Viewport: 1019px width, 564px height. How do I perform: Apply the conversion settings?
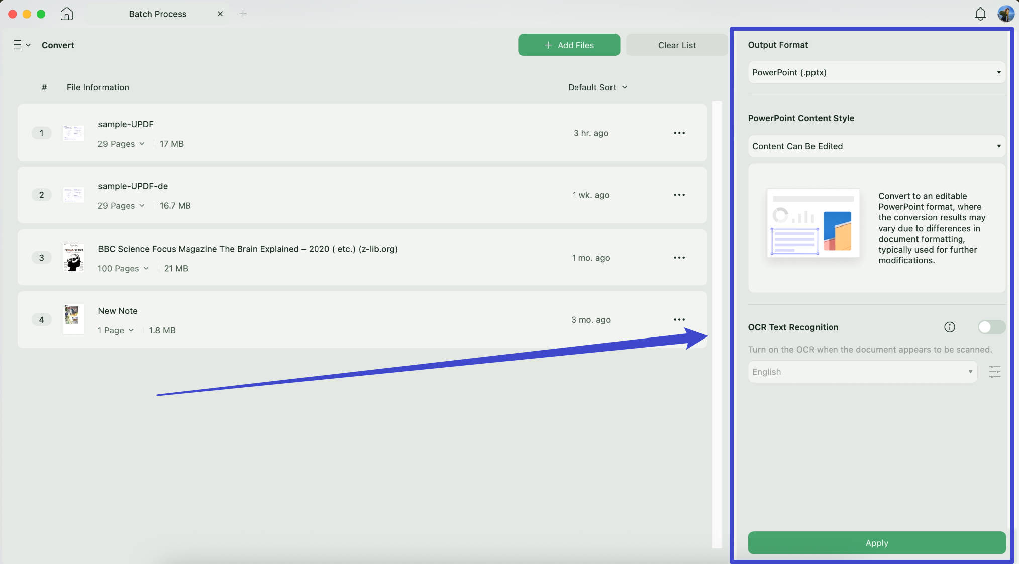[876, 543]
